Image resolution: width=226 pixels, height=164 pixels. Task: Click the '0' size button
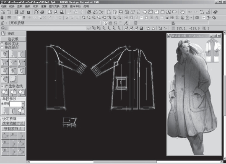[x=104, y=28]
